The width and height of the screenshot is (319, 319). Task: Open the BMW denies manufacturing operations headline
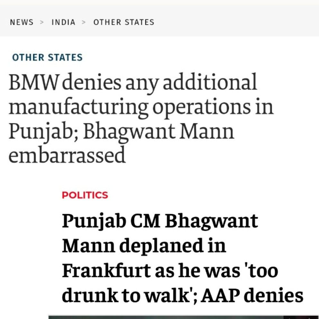tap(141, 118)
